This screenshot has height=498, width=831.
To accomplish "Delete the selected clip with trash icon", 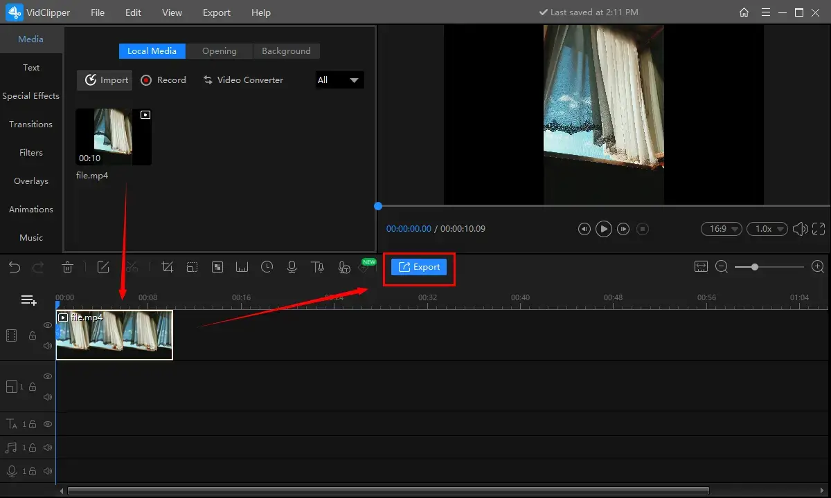I will point(68,267).
